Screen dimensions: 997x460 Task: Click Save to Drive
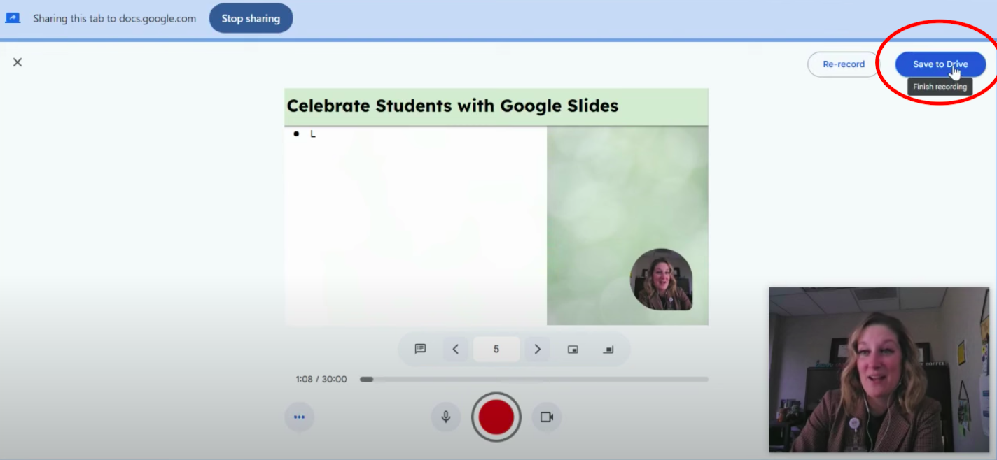(x=940, y=64)
